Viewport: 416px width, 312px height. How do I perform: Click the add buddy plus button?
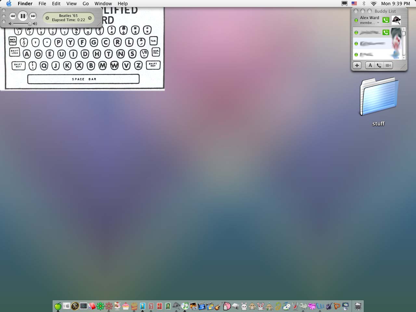coord(357,65)
